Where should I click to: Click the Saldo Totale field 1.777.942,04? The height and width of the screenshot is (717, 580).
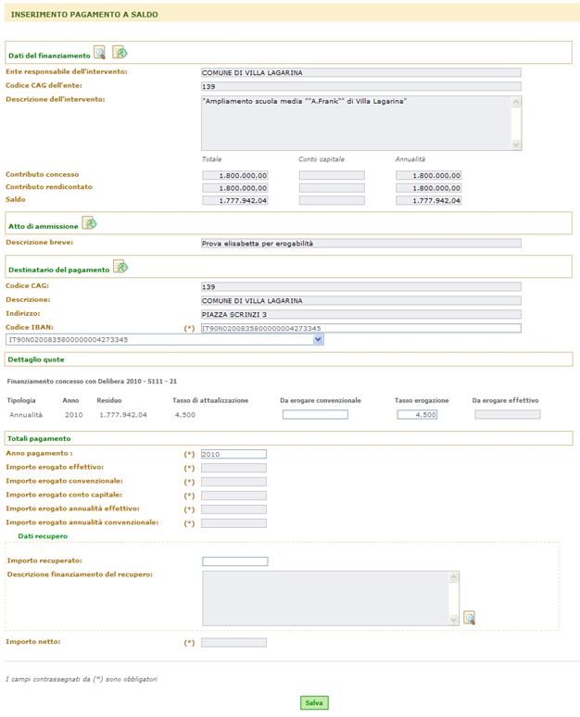[x=235, y=200]
